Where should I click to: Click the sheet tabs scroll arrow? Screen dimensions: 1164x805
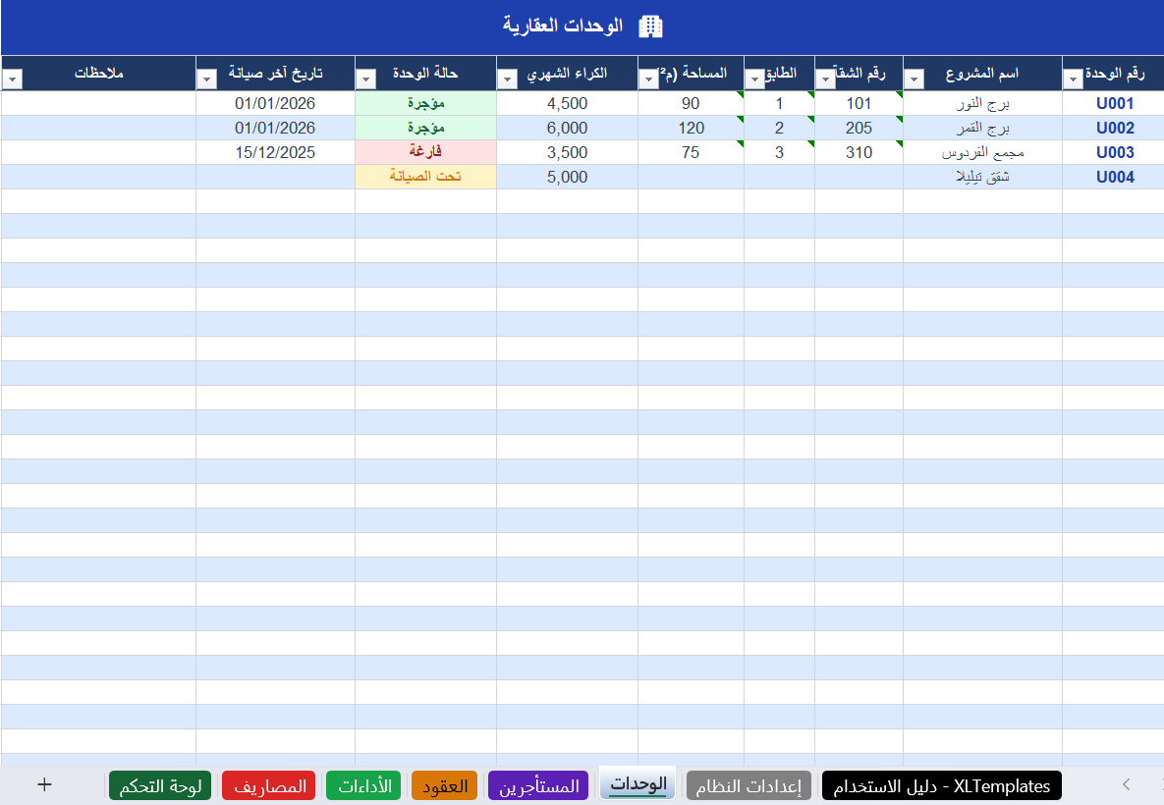1127,785
